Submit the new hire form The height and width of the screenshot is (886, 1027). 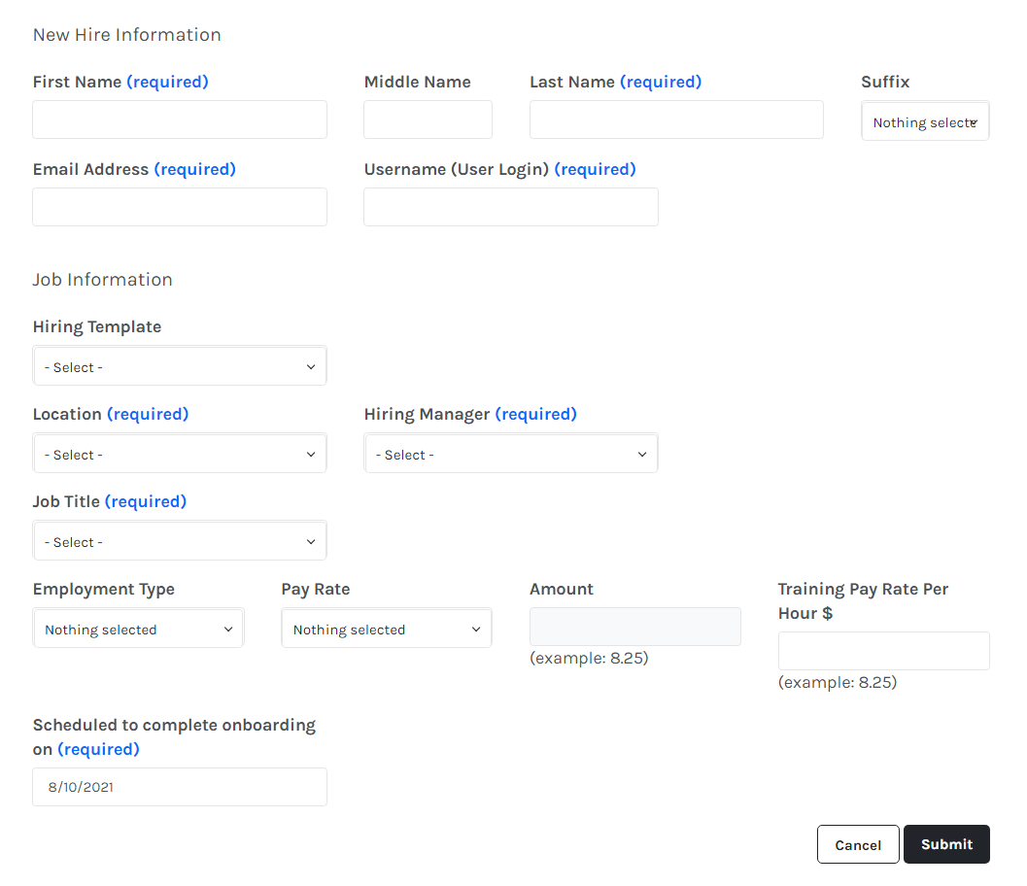946,844
